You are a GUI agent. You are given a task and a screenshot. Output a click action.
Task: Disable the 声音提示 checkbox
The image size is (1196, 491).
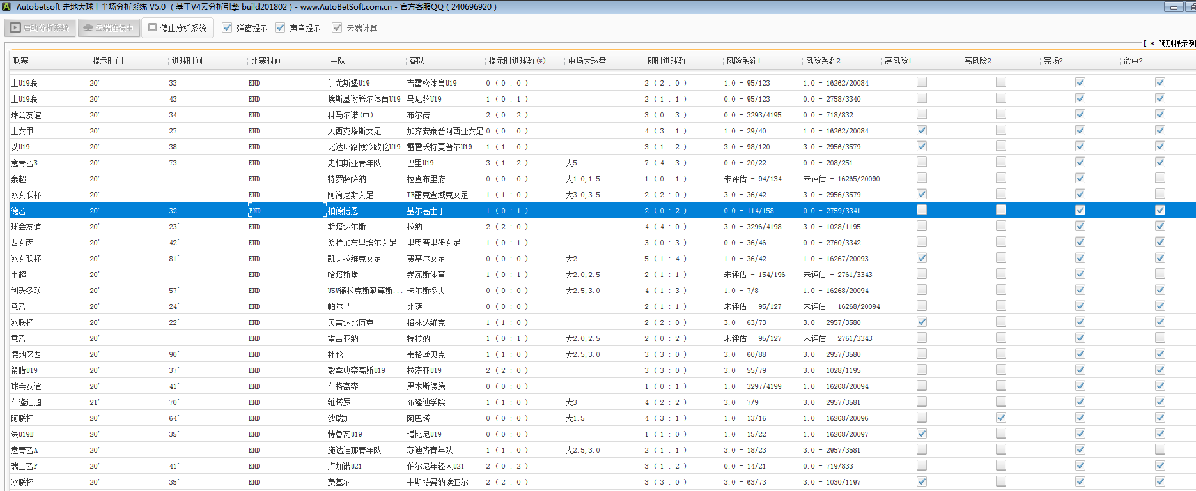pyautogui.click(x=280, y=27)
